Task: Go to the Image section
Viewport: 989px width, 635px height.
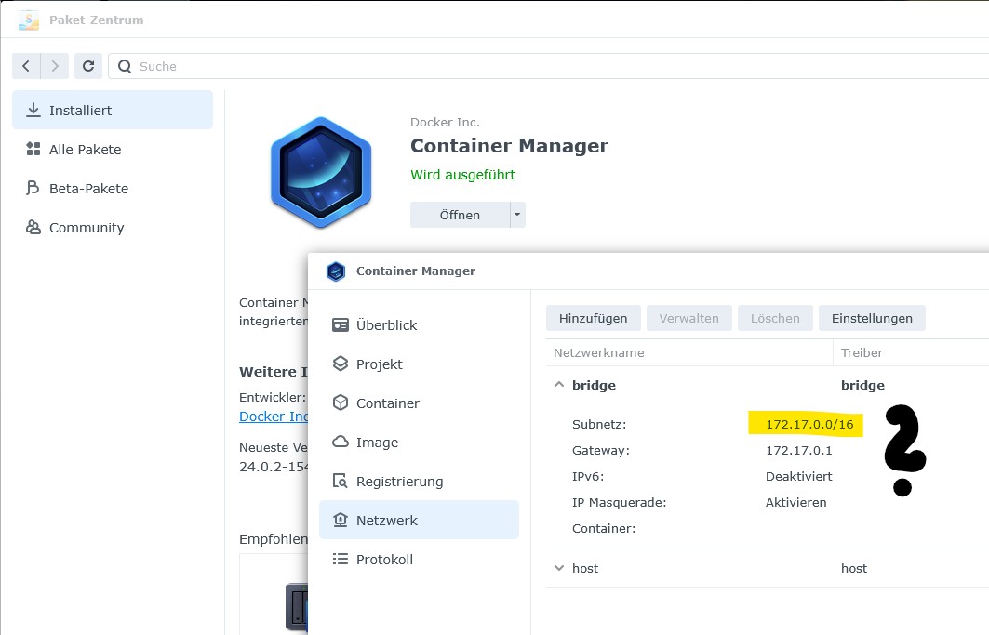Action: tap(377, 443)
